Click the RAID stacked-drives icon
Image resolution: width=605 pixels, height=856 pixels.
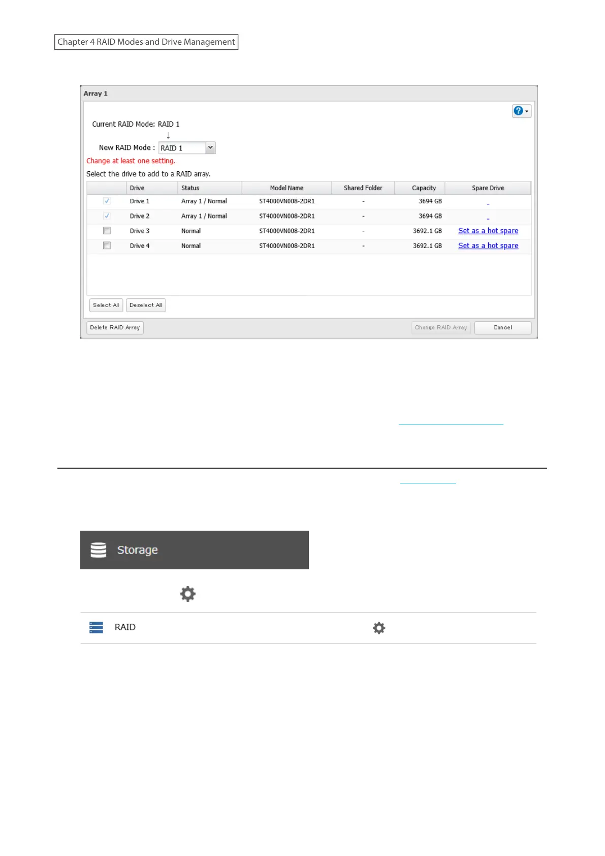coord(96,627)
